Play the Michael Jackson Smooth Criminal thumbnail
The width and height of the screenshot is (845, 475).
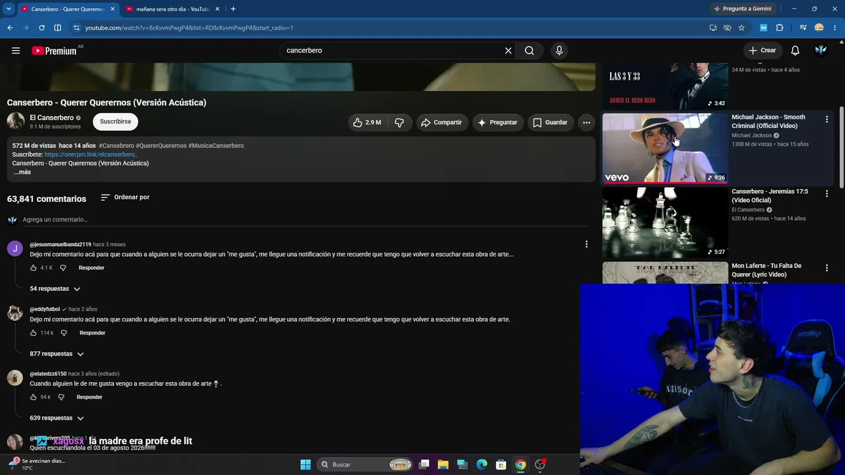pos(665,148)
